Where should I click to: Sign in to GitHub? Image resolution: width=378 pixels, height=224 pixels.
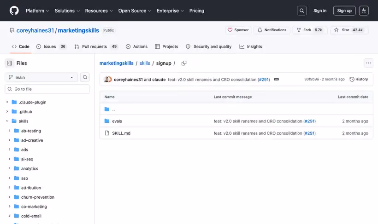[319, 11]
